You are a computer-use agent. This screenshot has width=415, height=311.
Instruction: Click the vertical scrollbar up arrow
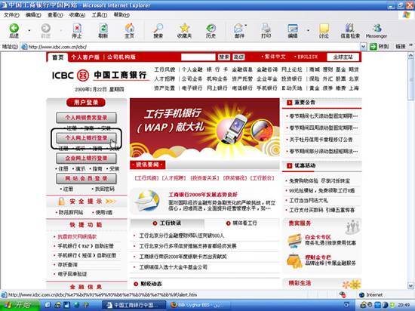pyautogui.click(x=410, y=55)
